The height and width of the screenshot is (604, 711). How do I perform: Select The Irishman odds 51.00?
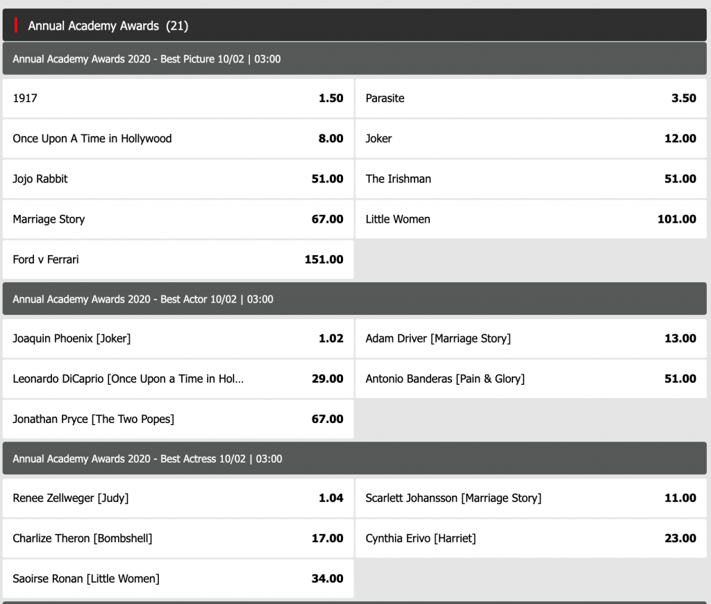(x=530, y=179)
